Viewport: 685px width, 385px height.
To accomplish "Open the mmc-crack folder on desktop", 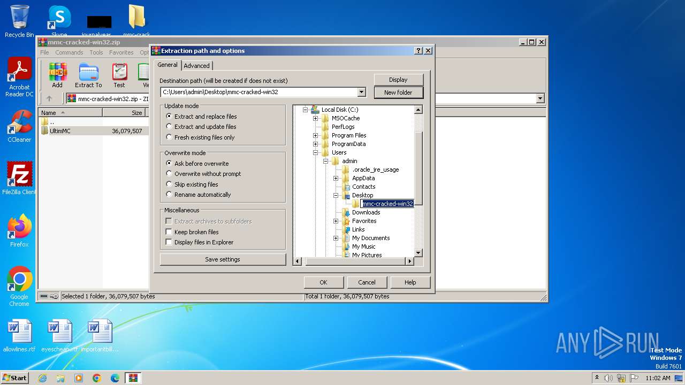I will pos(136,20).
